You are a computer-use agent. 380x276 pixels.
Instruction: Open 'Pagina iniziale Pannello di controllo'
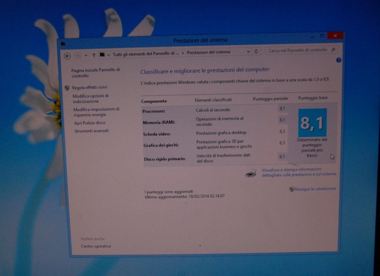[95, 73]
